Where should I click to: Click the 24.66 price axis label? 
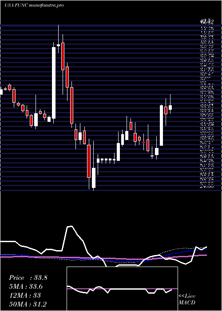point(208,187)
